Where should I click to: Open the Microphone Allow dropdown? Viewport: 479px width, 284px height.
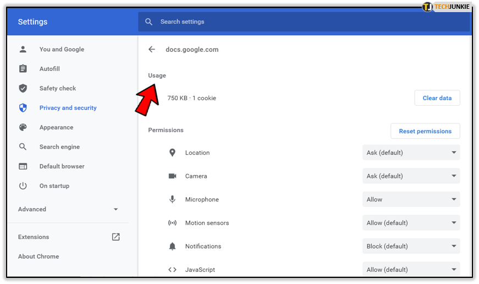[x=411, y=199]
